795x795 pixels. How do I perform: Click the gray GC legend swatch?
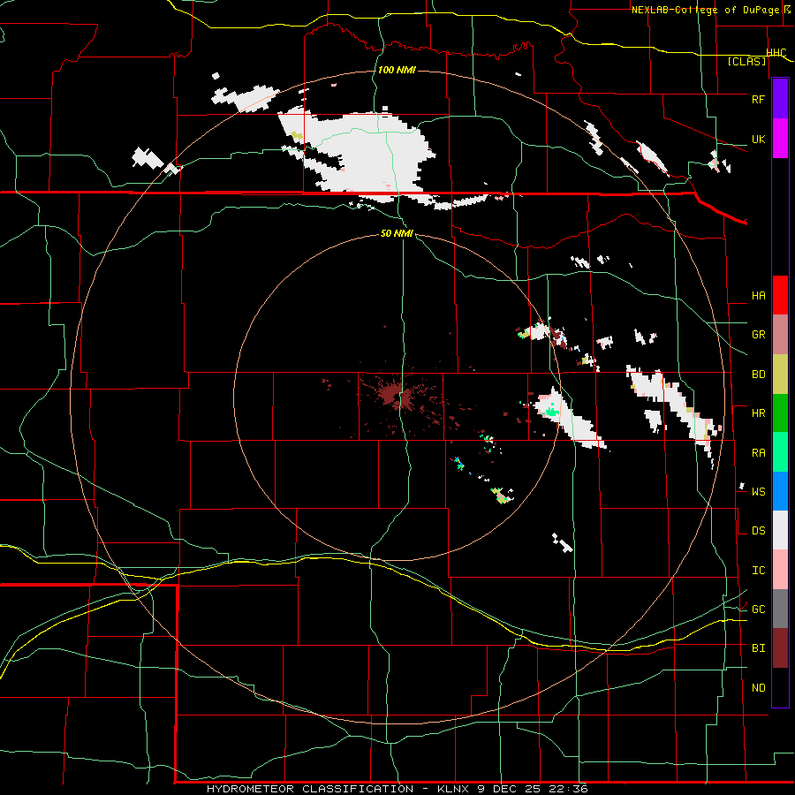(x=780, y=609)
